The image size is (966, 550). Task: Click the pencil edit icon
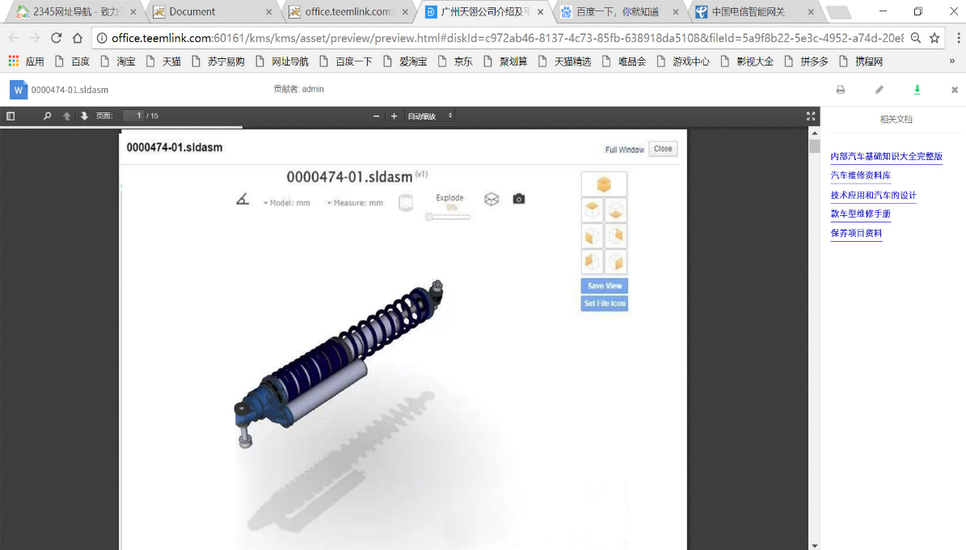click(880, 90)
